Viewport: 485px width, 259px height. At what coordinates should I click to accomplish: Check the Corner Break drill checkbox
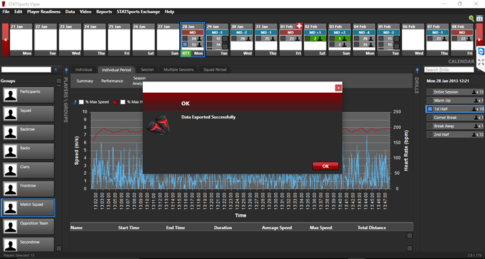[430, 118]
